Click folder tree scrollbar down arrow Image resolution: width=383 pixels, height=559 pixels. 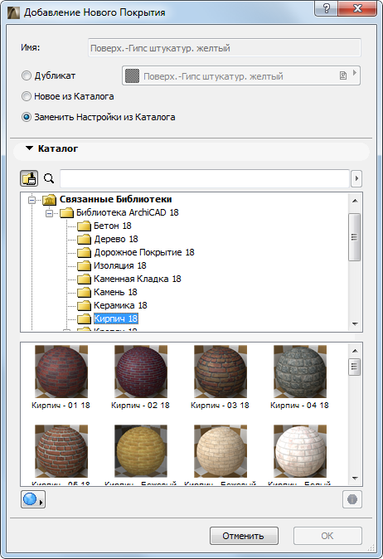click(355, 323)
